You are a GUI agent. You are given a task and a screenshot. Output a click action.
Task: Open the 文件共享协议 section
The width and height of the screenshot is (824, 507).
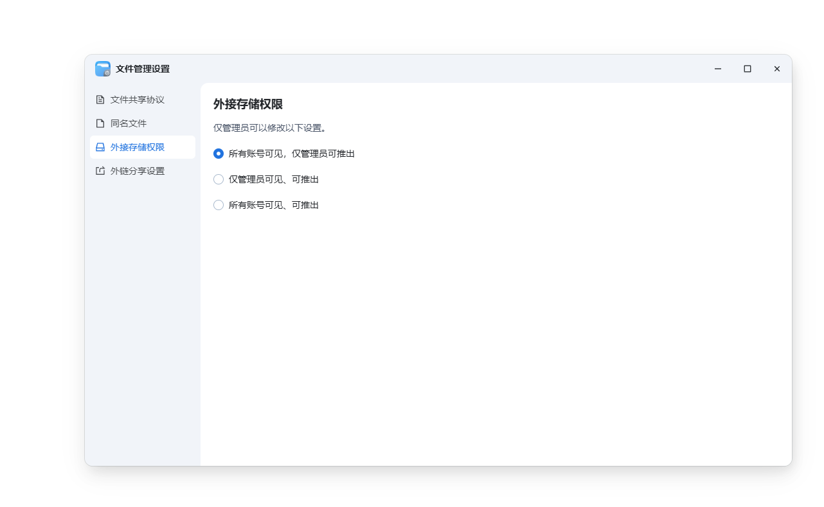[143, 100]
